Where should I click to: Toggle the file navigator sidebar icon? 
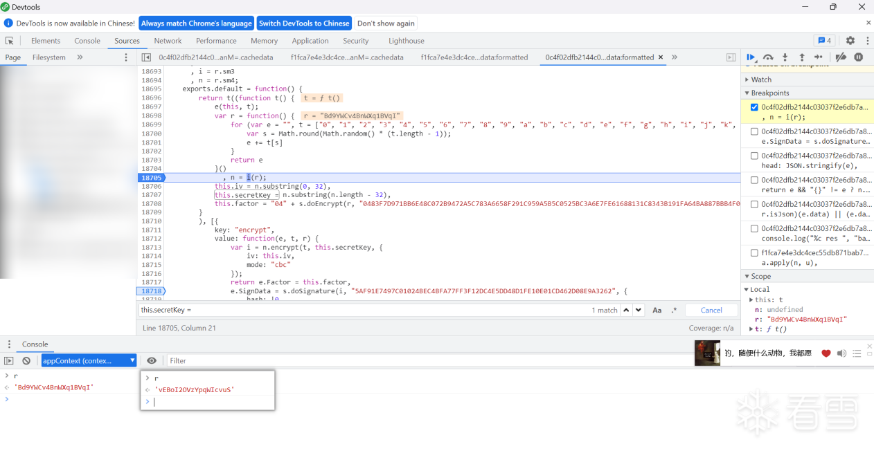[x=146, y=57]
